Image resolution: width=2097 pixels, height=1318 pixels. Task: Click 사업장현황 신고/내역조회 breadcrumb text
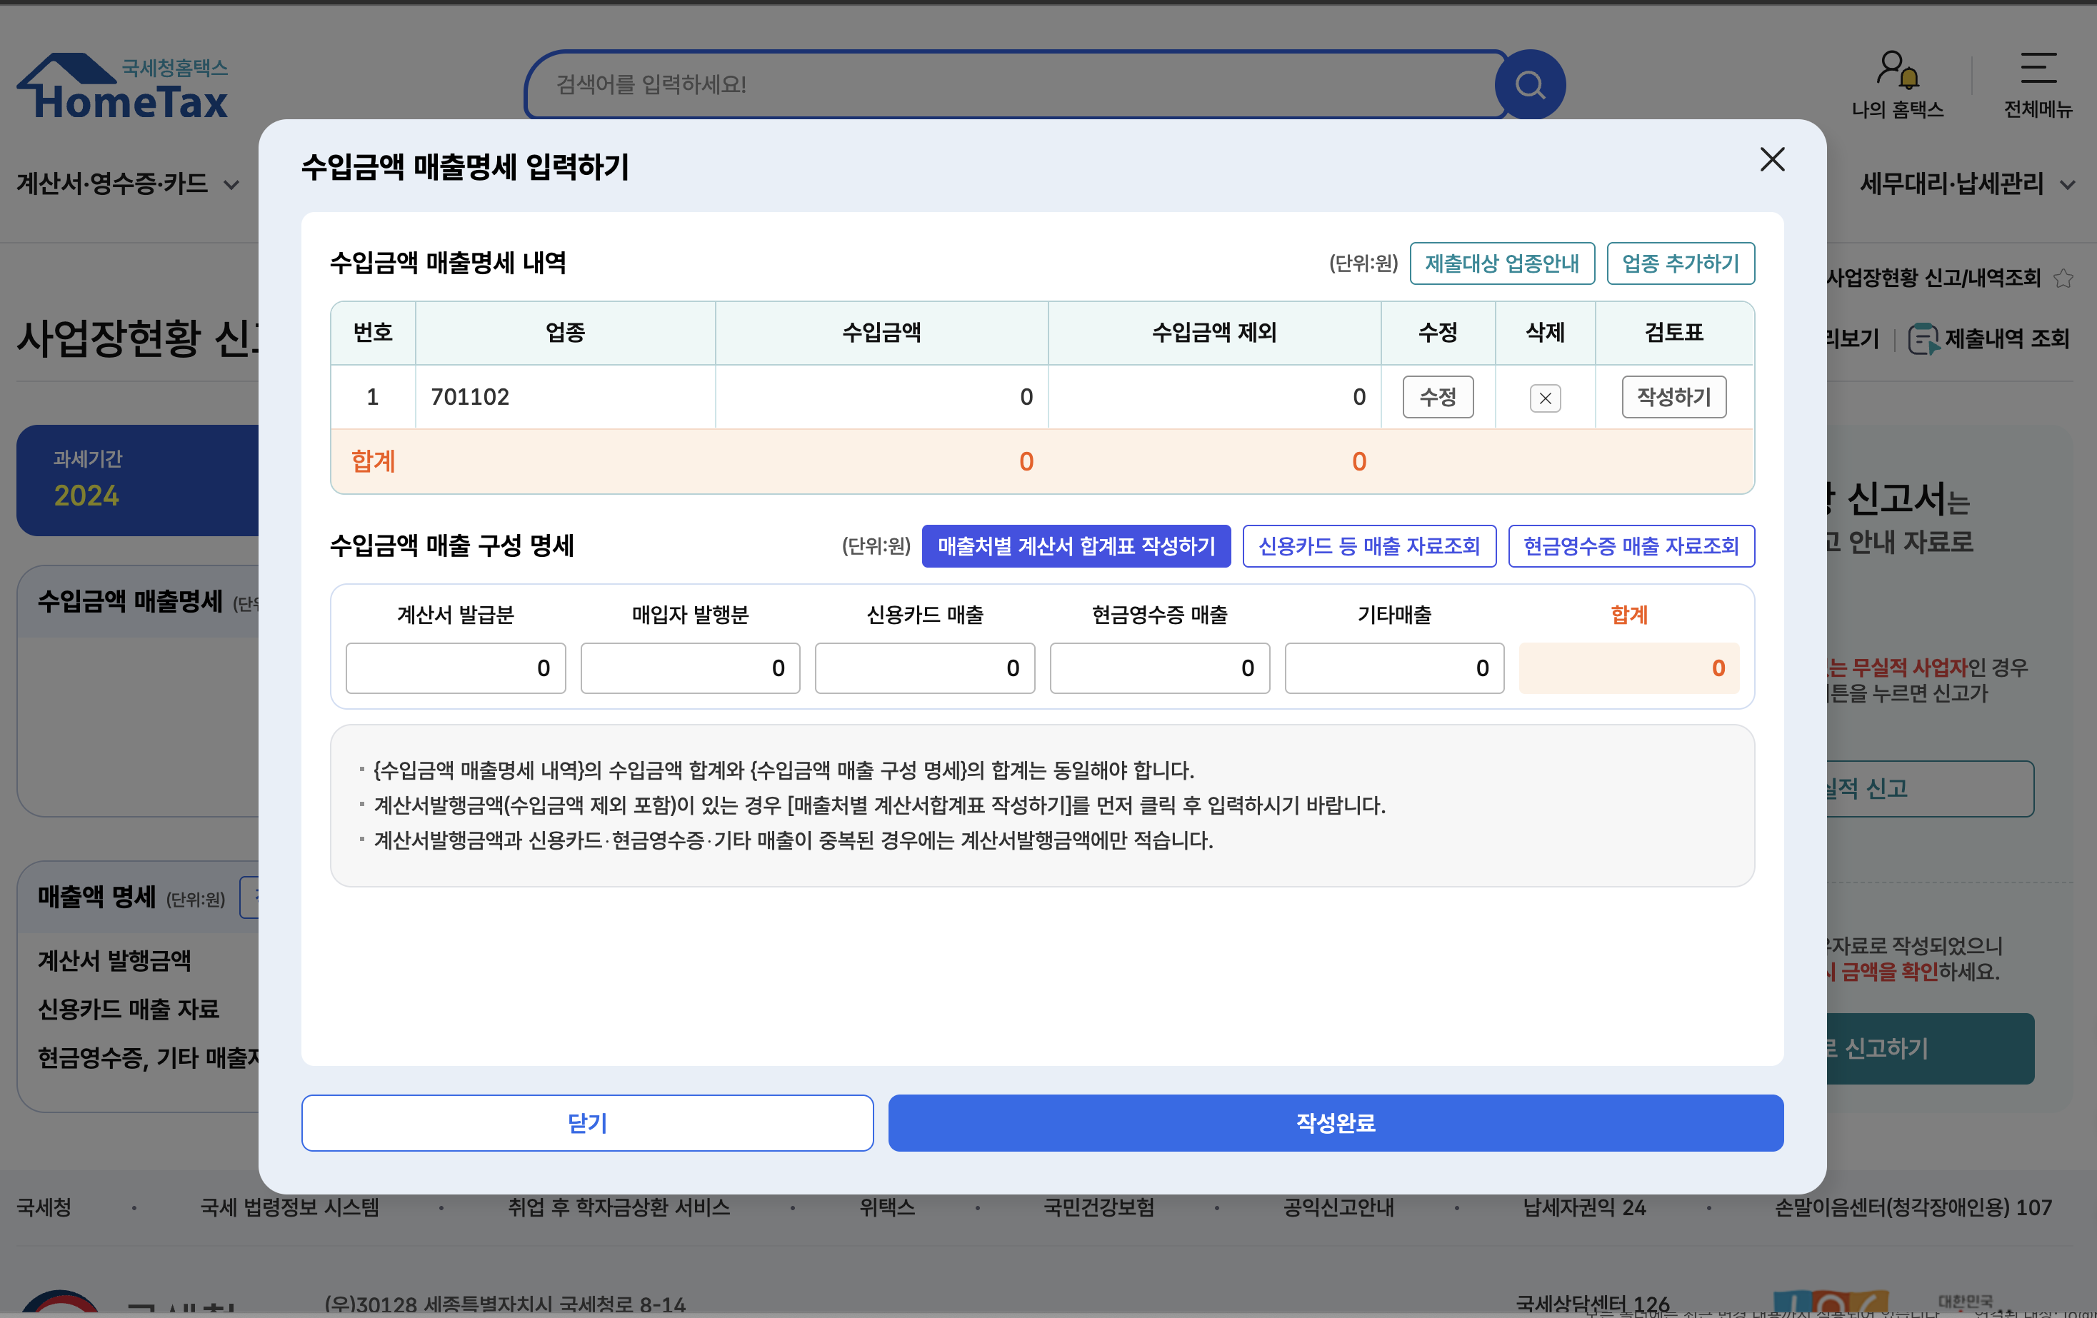pos(1933,278)
